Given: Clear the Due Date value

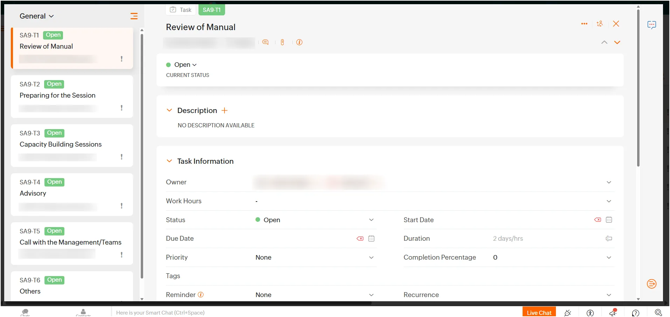Looking at the screenshot, I should coord(360,239).
